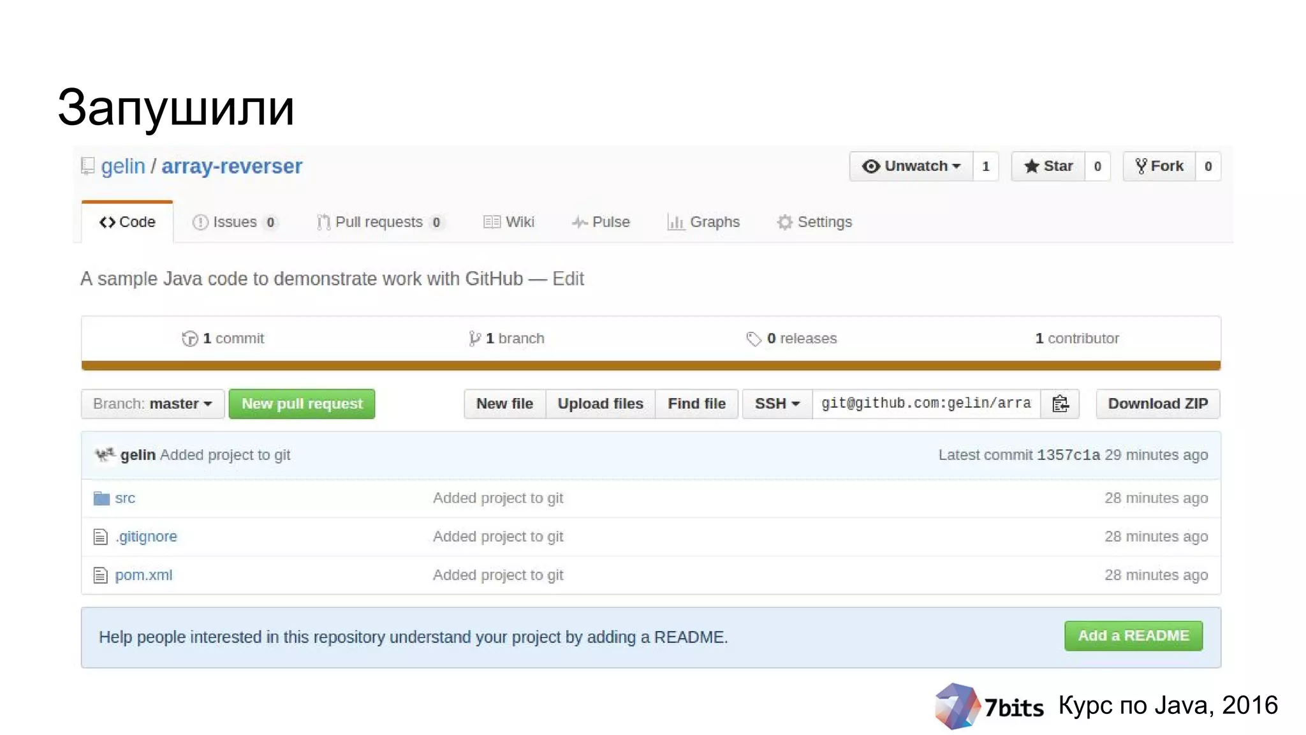Open the array-reverser repository link
The width and height of the screenshot is (1306, 735).
[x=231, y=167]
